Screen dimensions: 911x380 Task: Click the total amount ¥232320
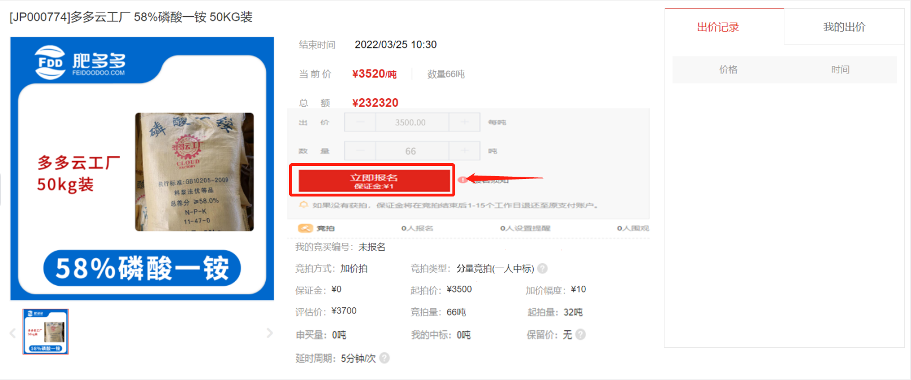375,103
